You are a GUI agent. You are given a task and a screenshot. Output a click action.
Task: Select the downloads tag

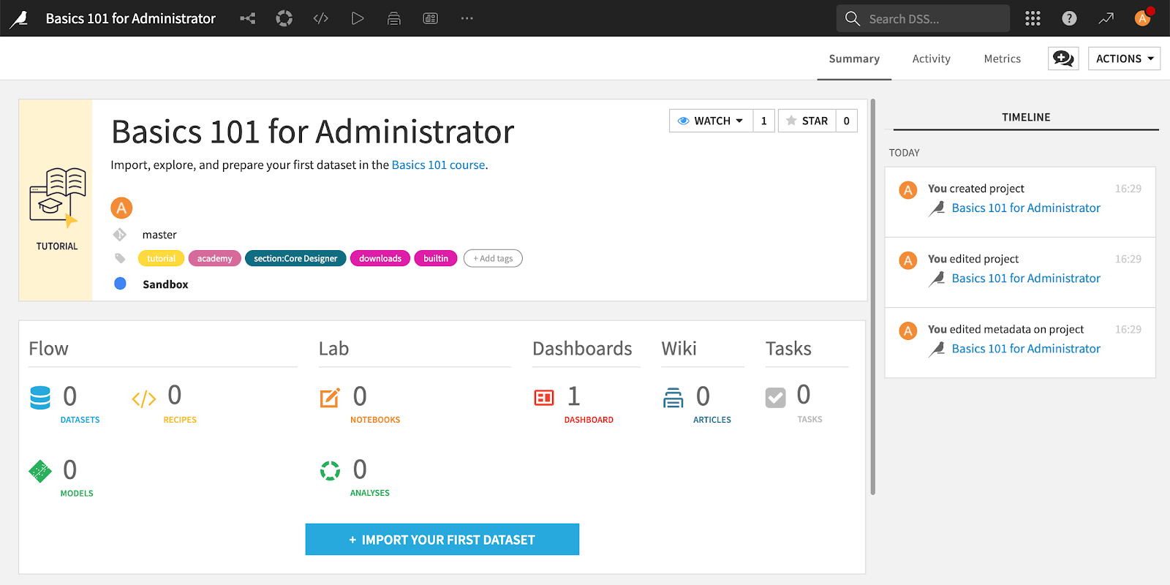[380, 258]
